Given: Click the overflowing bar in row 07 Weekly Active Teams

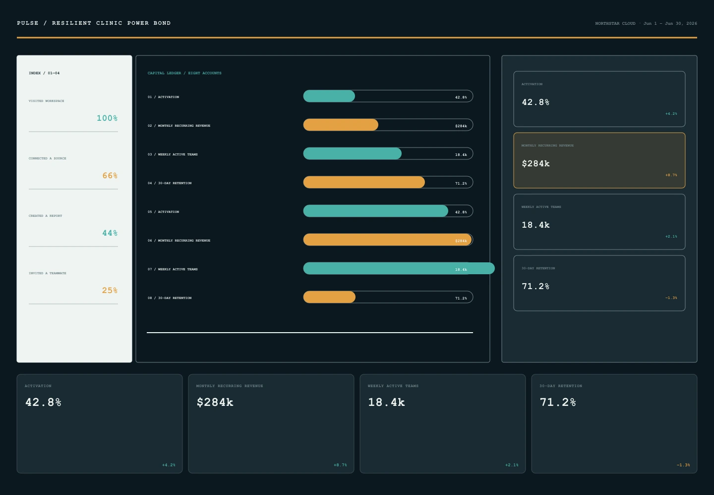Looking at the screenshot, I should point(399,268).
